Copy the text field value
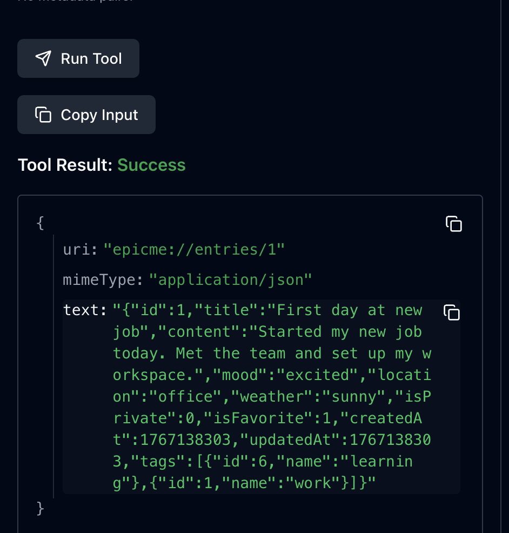Viewport: 509px width, 533px height. coord(451,312)
